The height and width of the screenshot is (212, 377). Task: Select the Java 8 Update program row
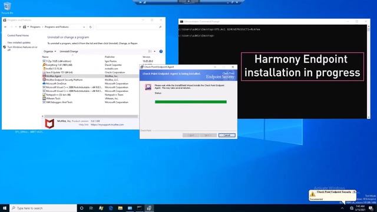[x=90, y=72]
